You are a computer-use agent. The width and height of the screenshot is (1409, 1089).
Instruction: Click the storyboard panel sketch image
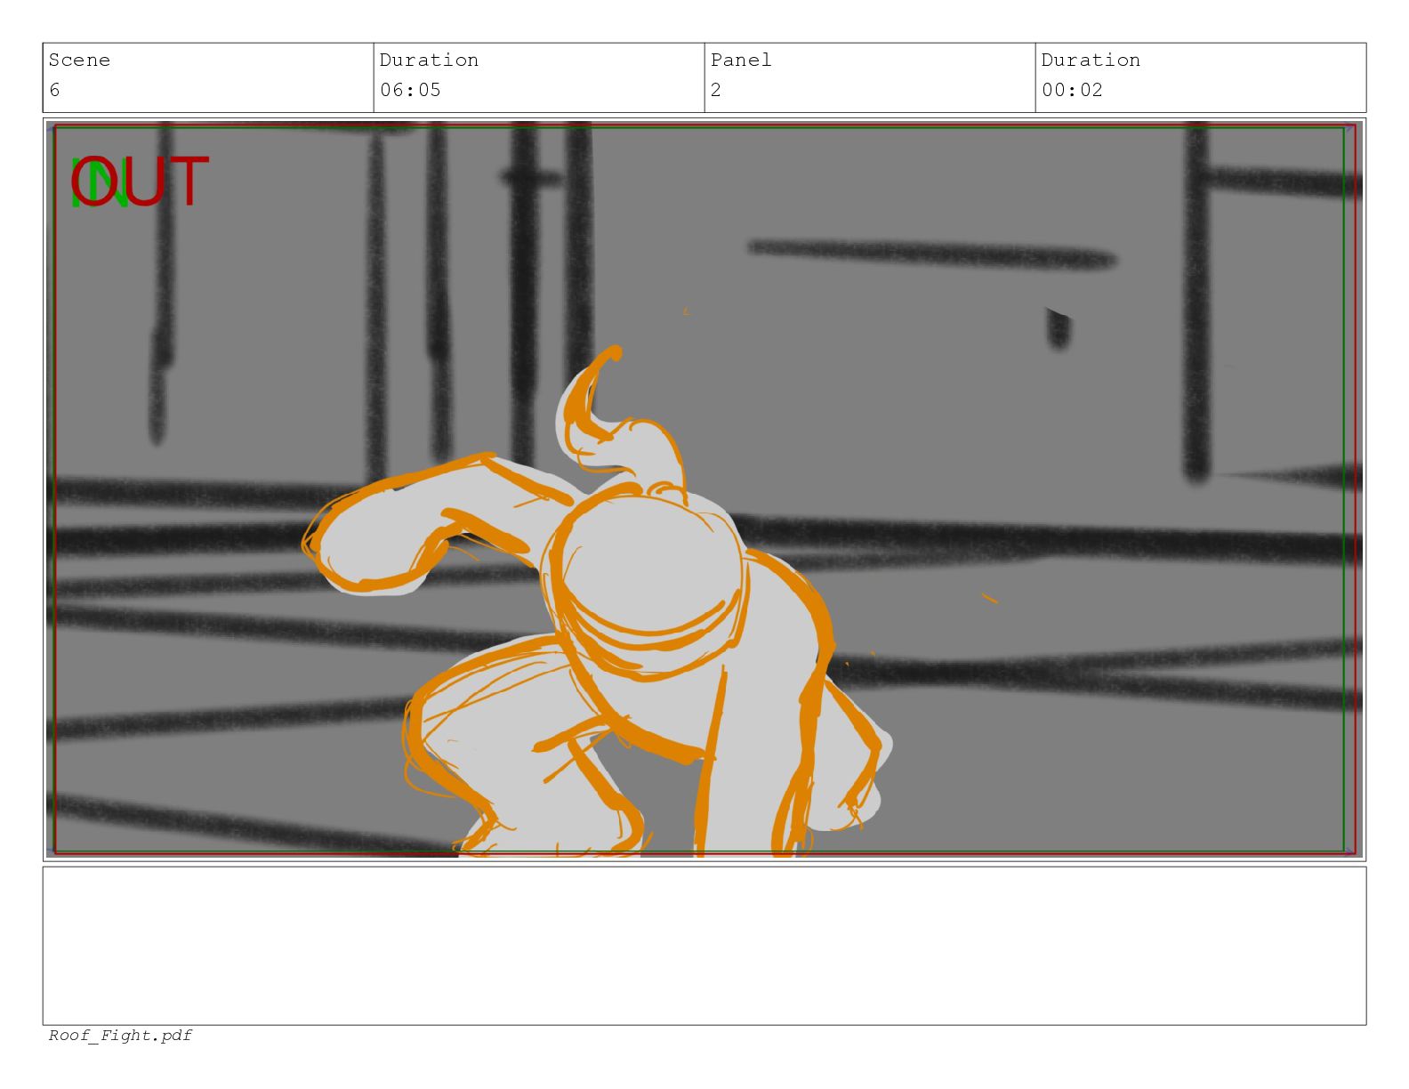click(704, 489)
